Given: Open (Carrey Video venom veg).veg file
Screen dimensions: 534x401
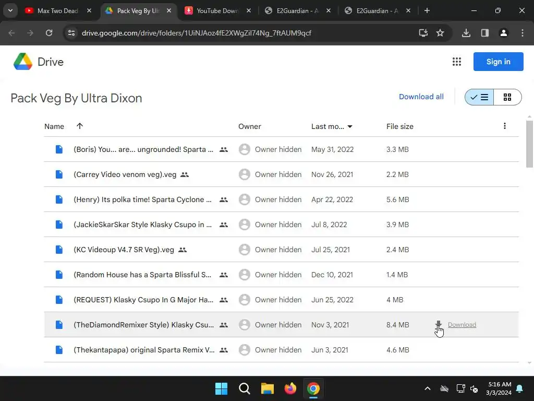Looking at the screenshot, I should [125, 174].
